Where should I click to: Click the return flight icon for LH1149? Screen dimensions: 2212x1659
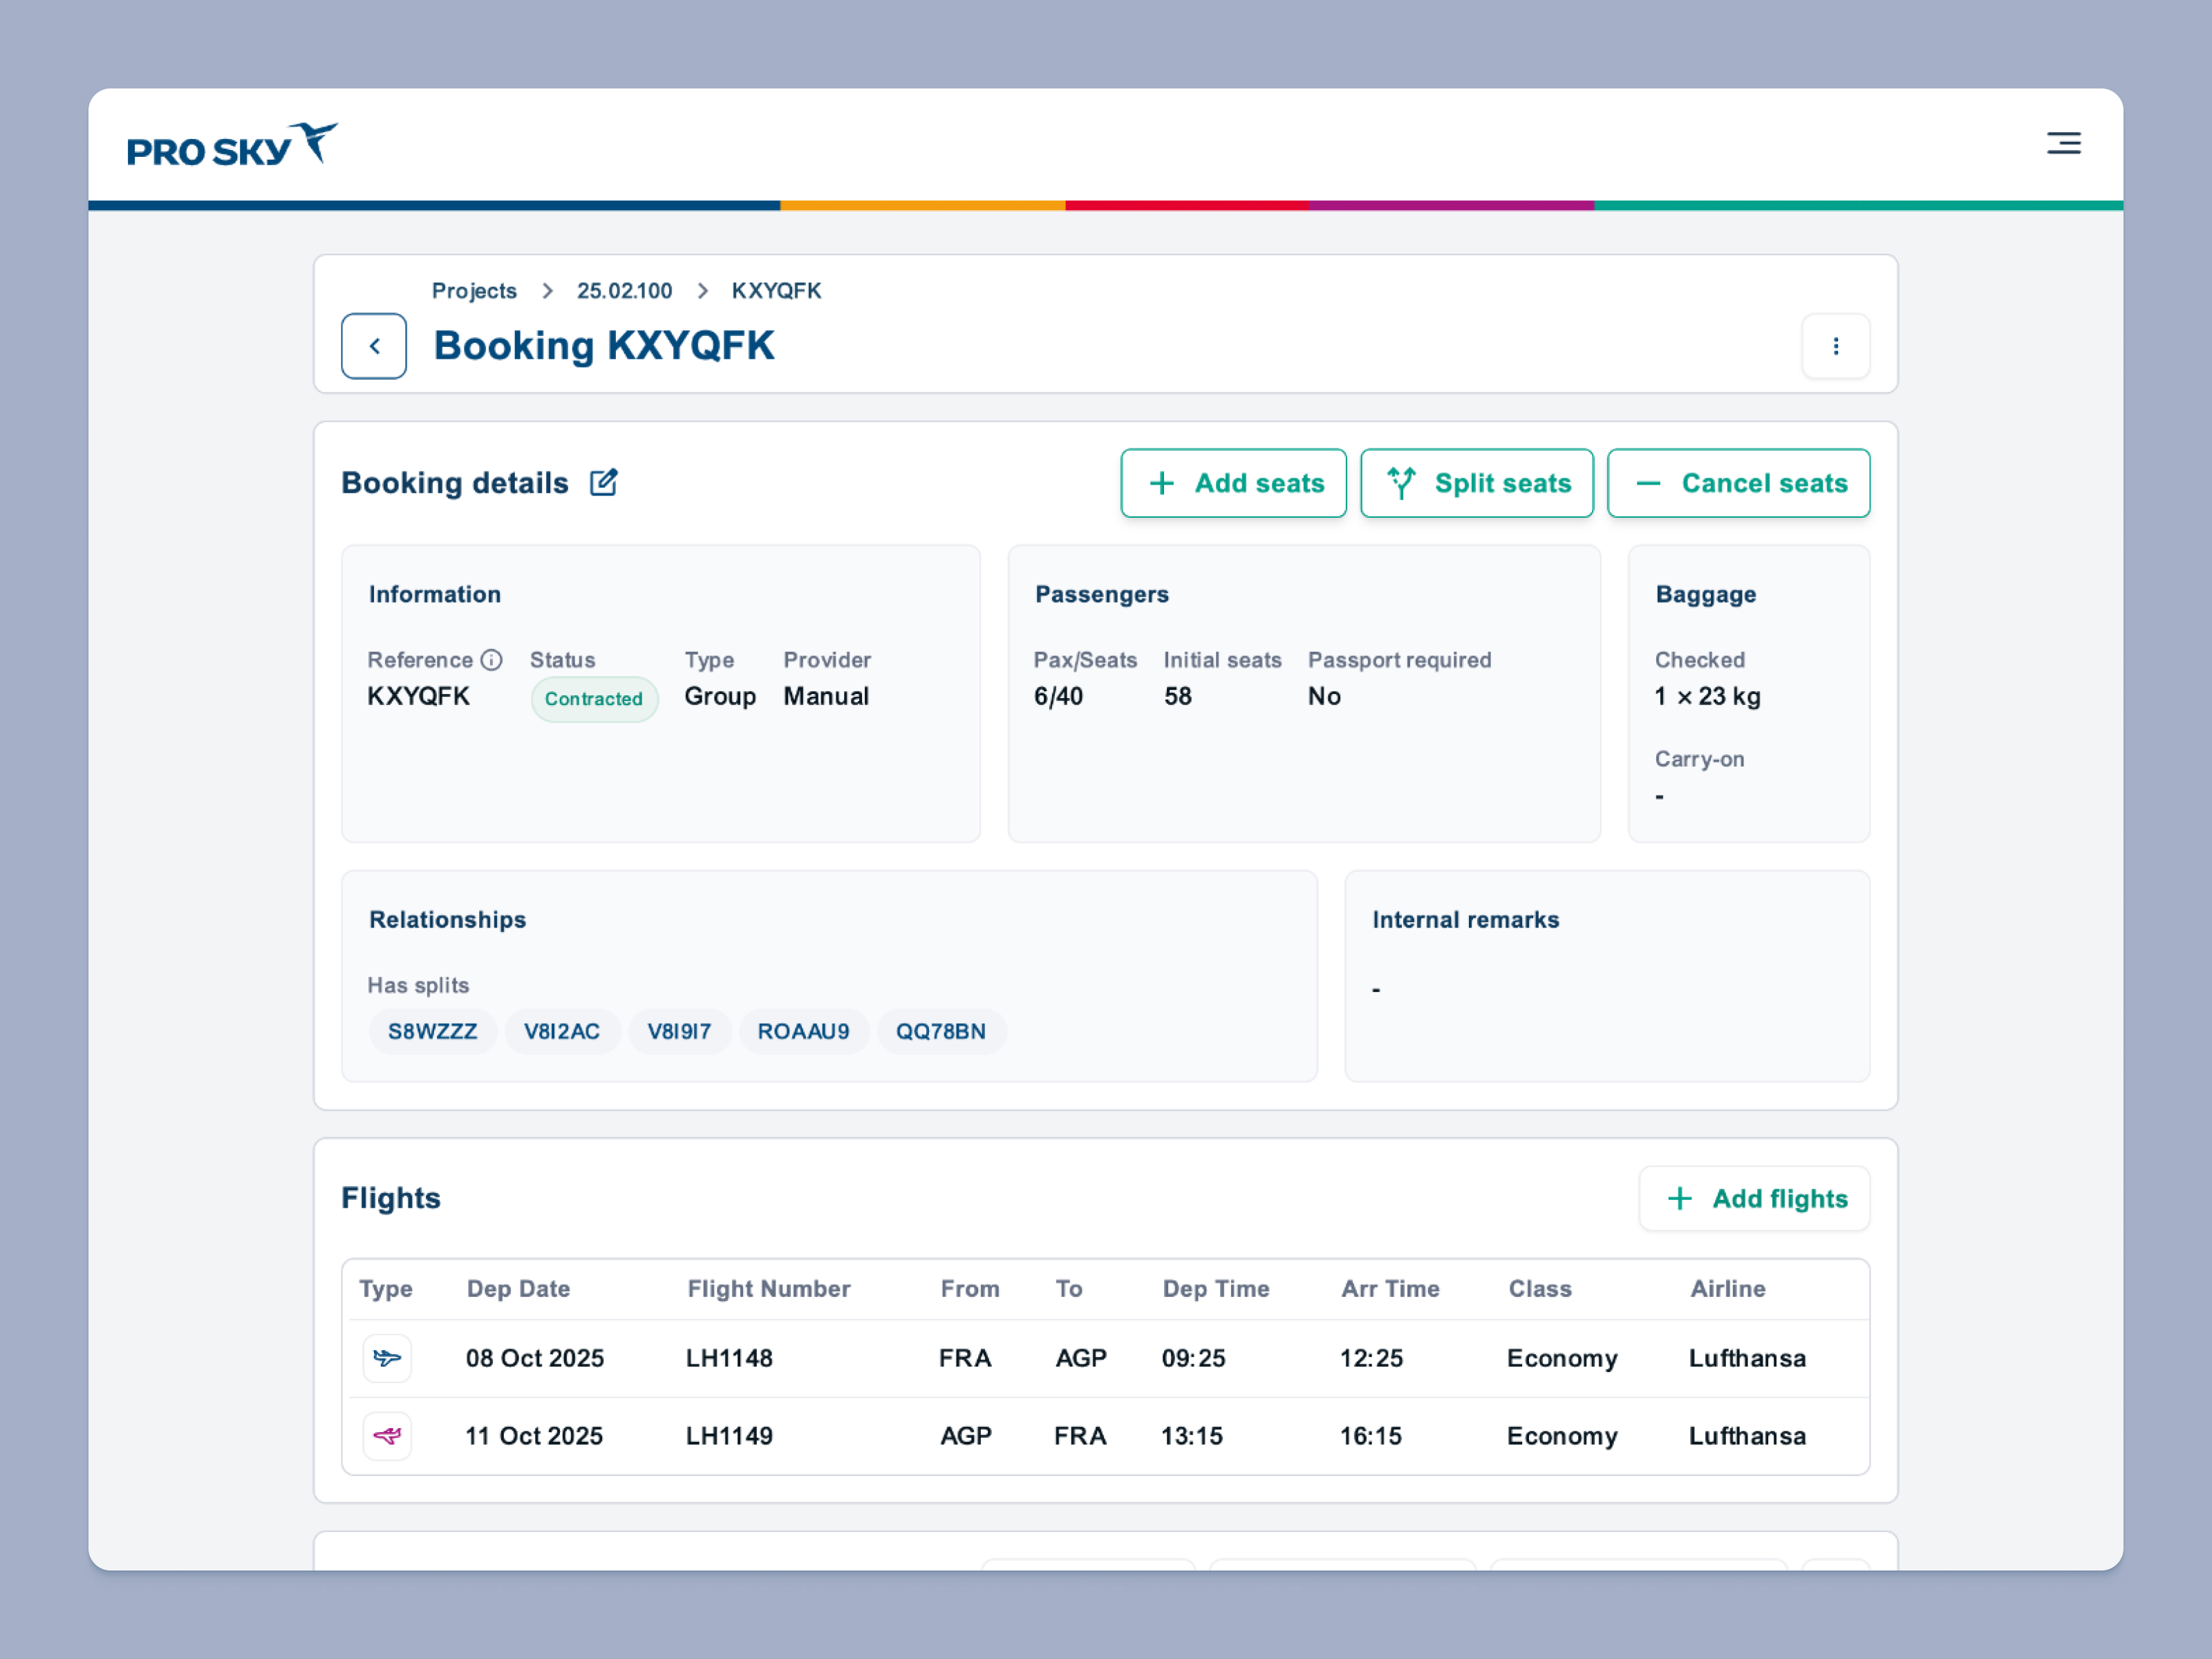pyautogui.click(x=387, y=1436)
